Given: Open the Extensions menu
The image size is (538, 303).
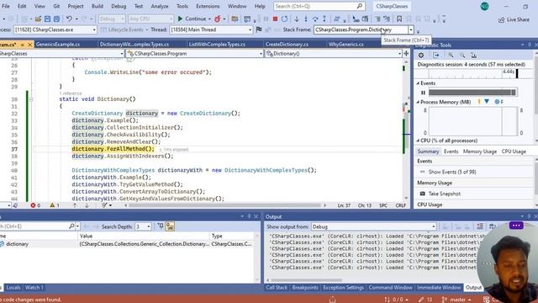Looking at the screenshot, I should [x=208, y=6].
